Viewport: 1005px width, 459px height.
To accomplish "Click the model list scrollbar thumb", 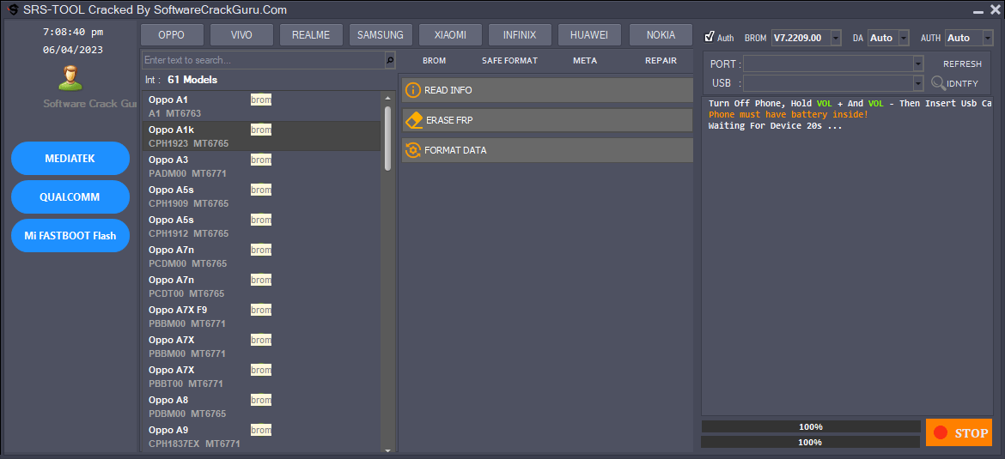I will click(387, 138).
